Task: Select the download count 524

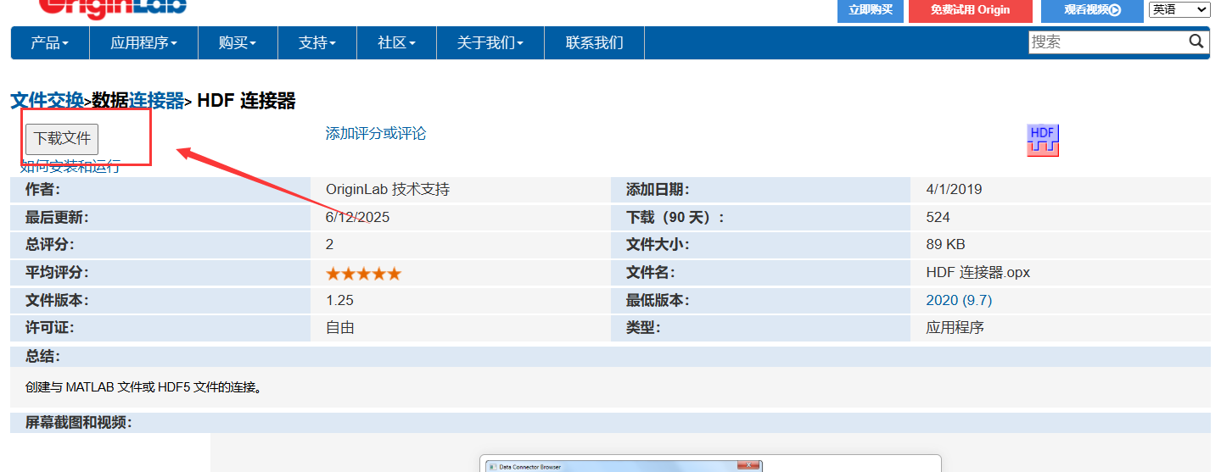Action: (x=938, y=218)
